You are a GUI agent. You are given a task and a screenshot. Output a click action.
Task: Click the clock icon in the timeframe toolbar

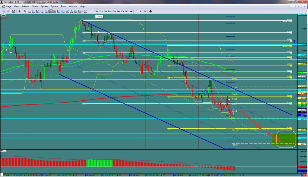pos(151,11)
